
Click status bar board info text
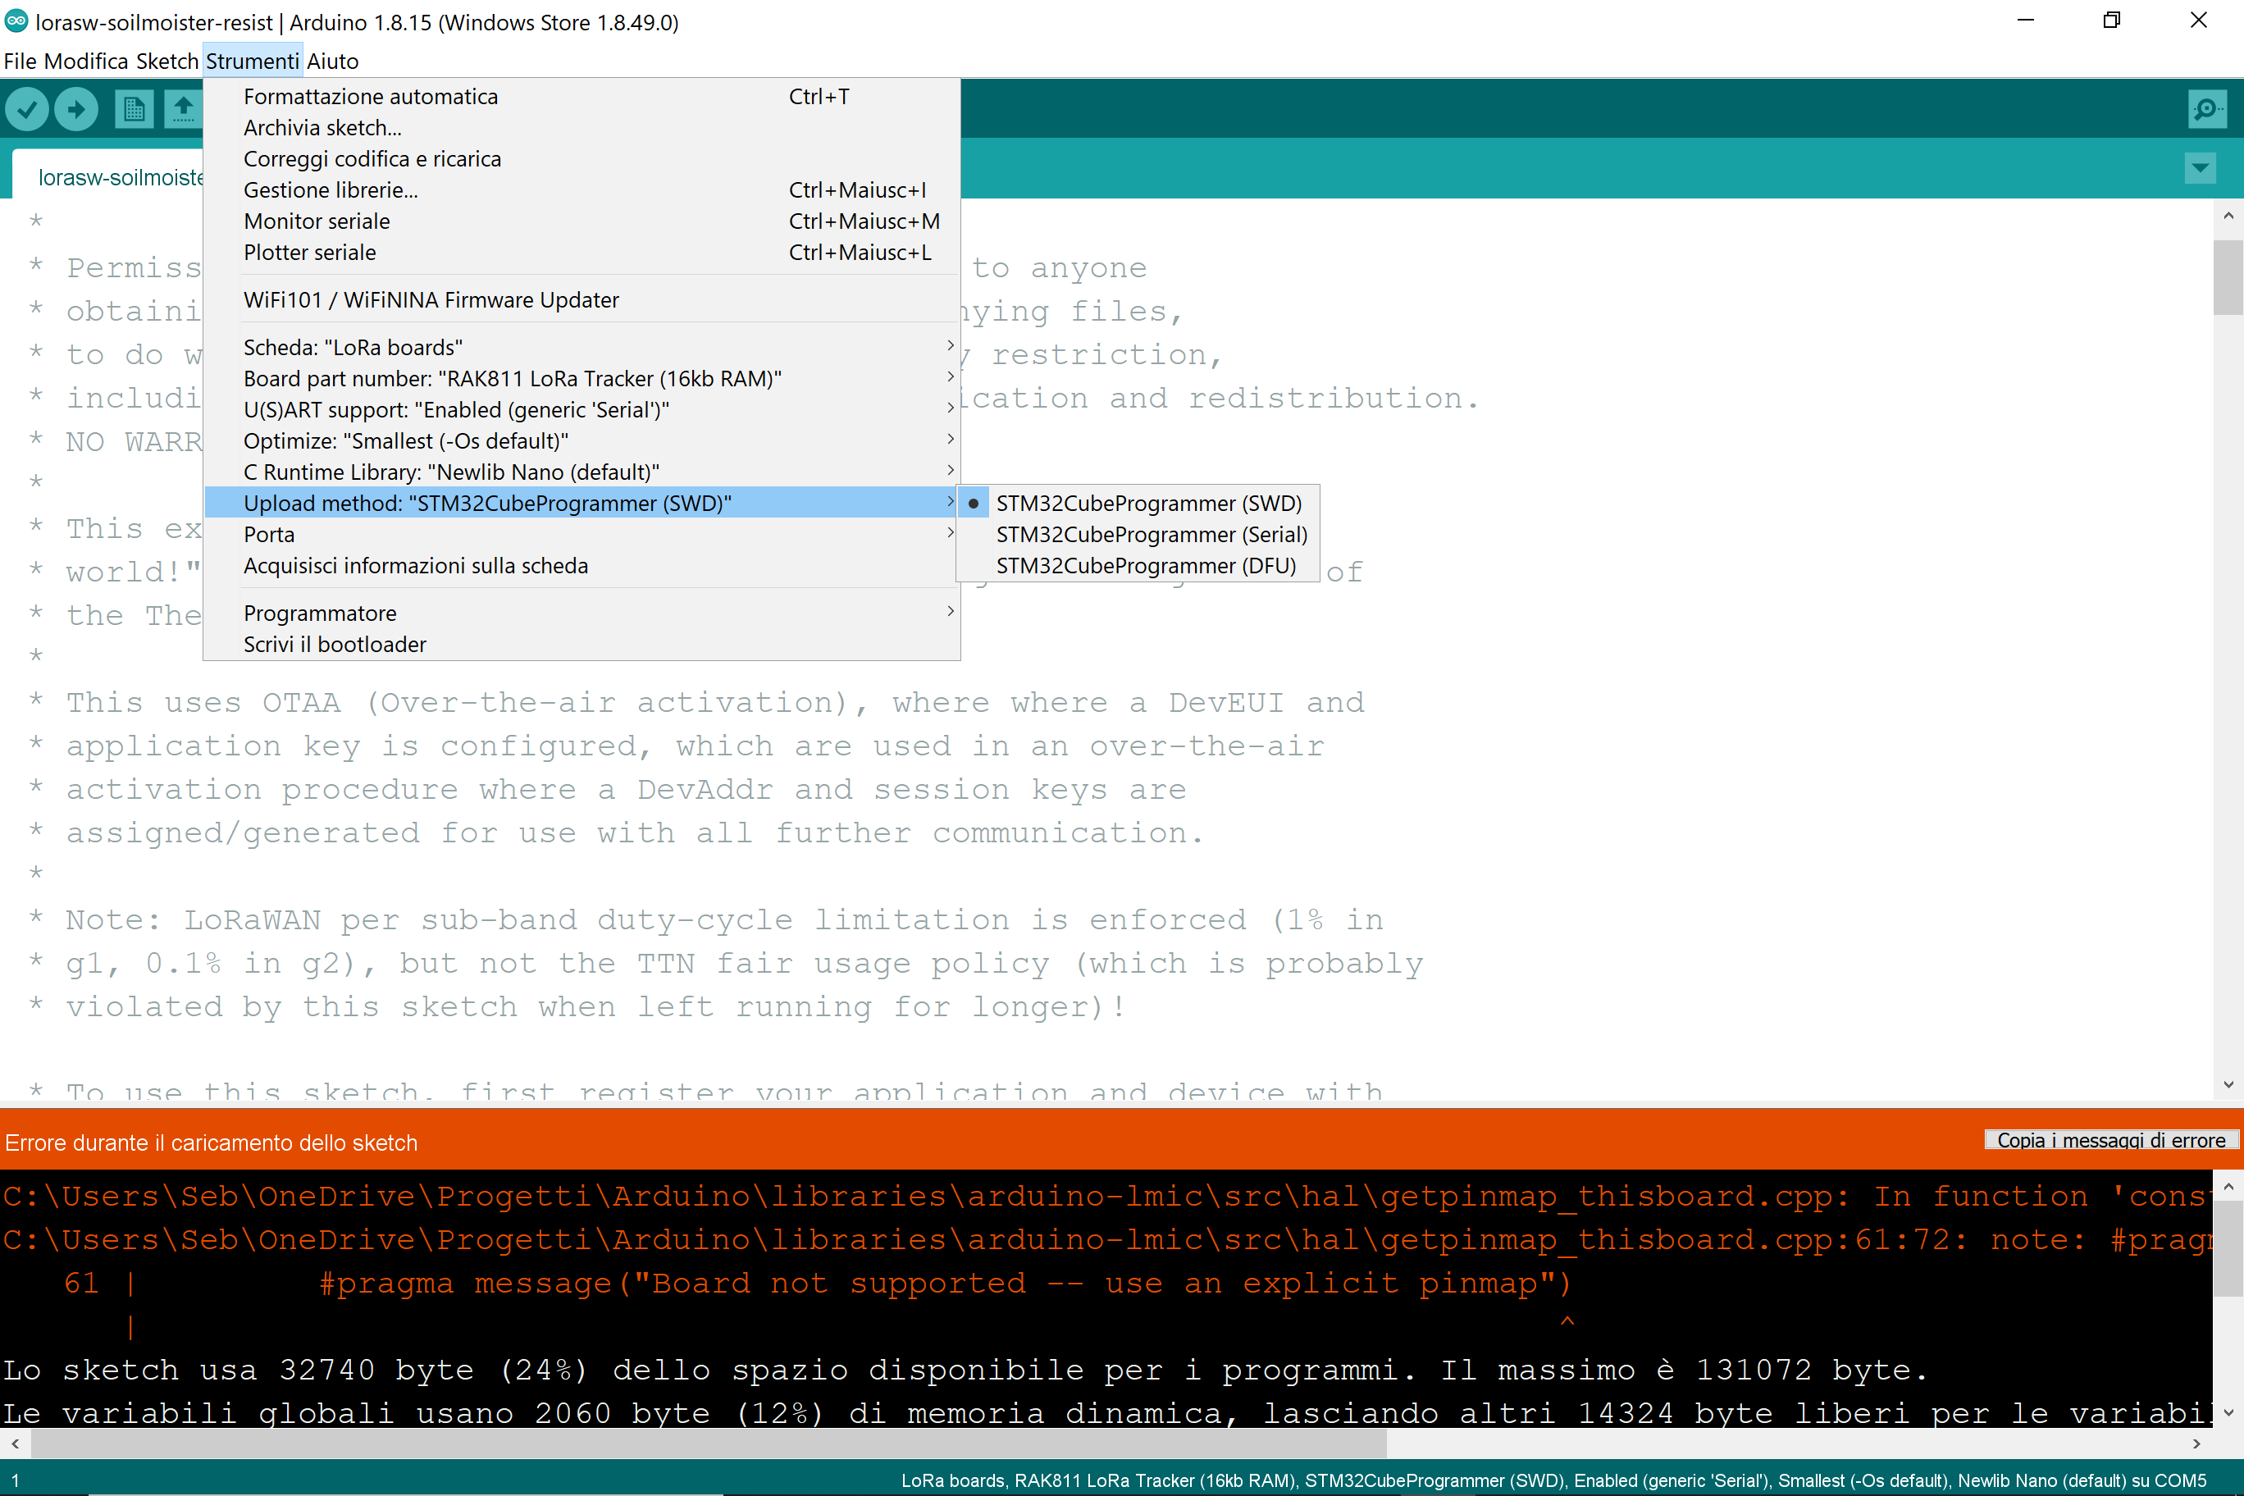coord(1553,1480)
